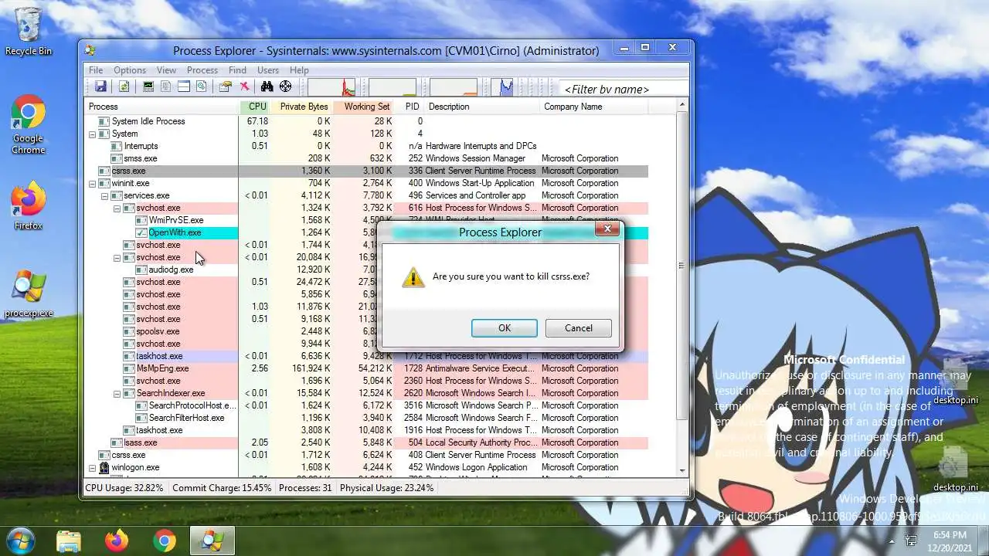Open the Users menu

268,70
